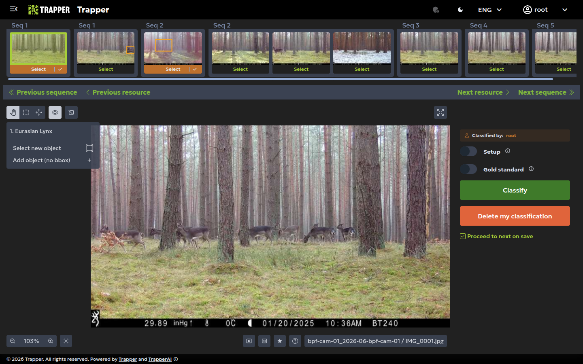
Task: Zoom in with the plus magnifier
Action: [51, 341]
